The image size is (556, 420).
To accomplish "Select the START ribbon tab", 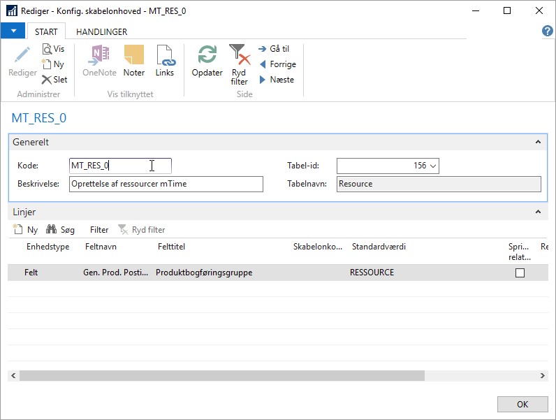I will tap(46, 32).
